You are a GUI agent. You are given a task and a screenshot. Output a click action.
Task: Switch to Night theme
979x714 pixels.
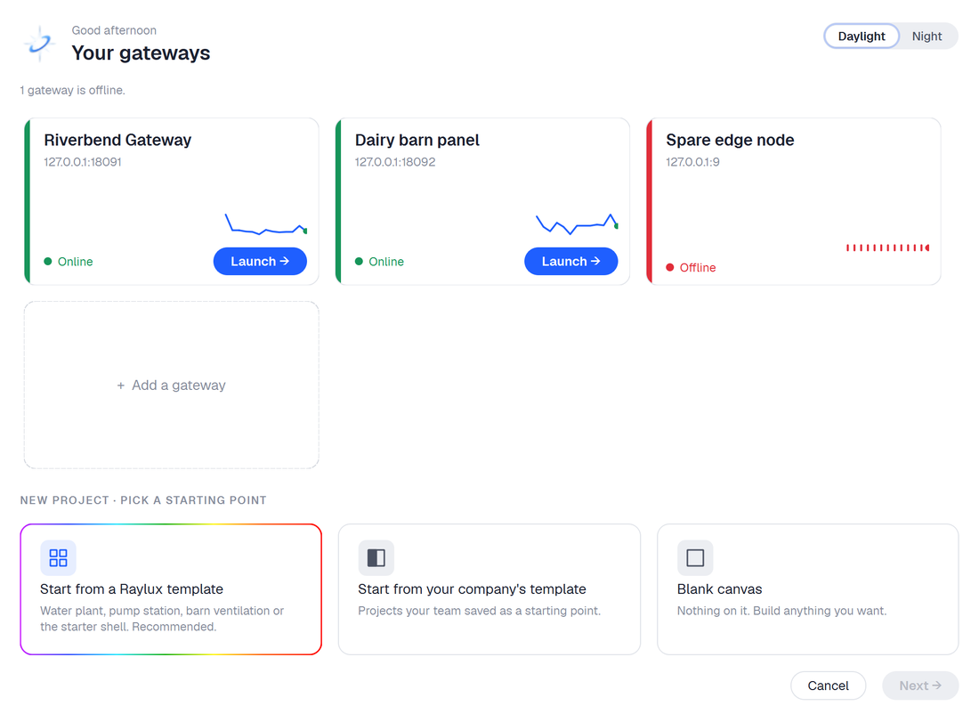(x=926, y=37)
